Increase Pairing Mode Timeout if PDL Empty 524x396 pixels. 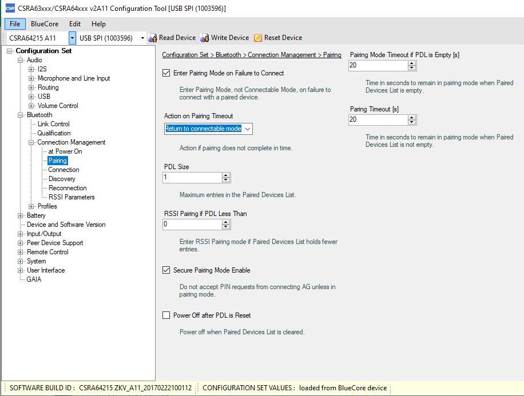coord(412,63)
